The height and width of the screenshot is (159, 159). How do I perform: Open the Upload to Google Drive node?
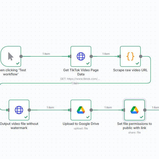[x=81, y=110]
